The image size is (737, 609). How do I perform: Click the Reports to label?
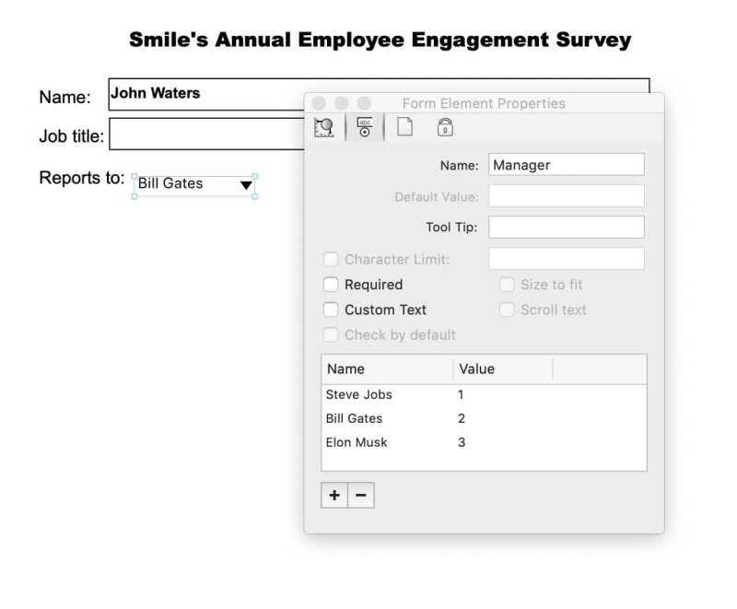pyautogui.click(x=82, y=178)
